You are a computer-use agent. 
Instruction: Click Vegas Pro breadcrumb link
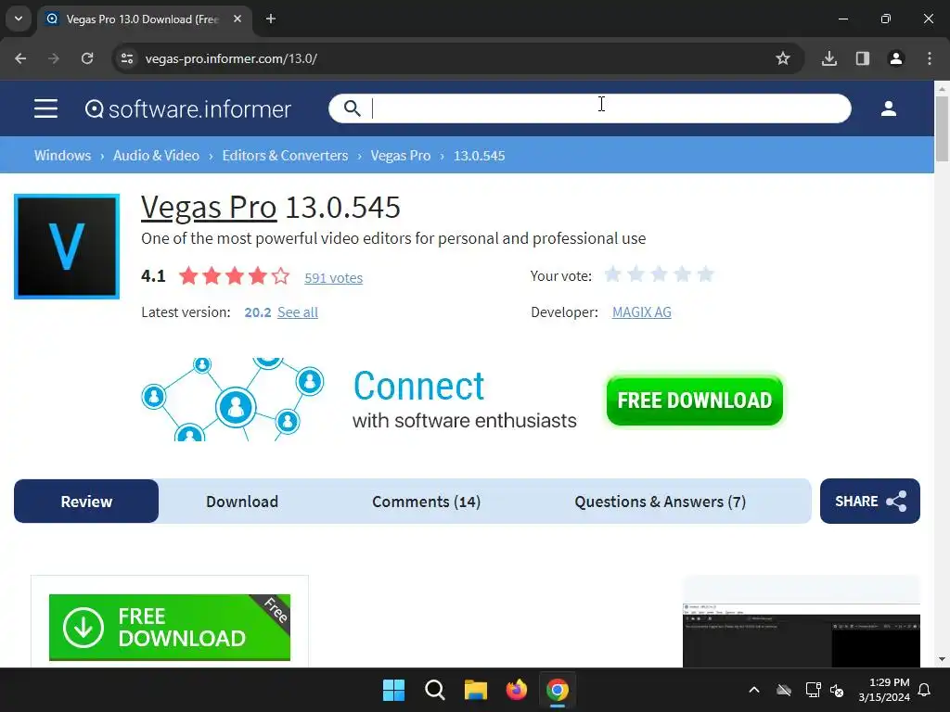tap(401, 156)
